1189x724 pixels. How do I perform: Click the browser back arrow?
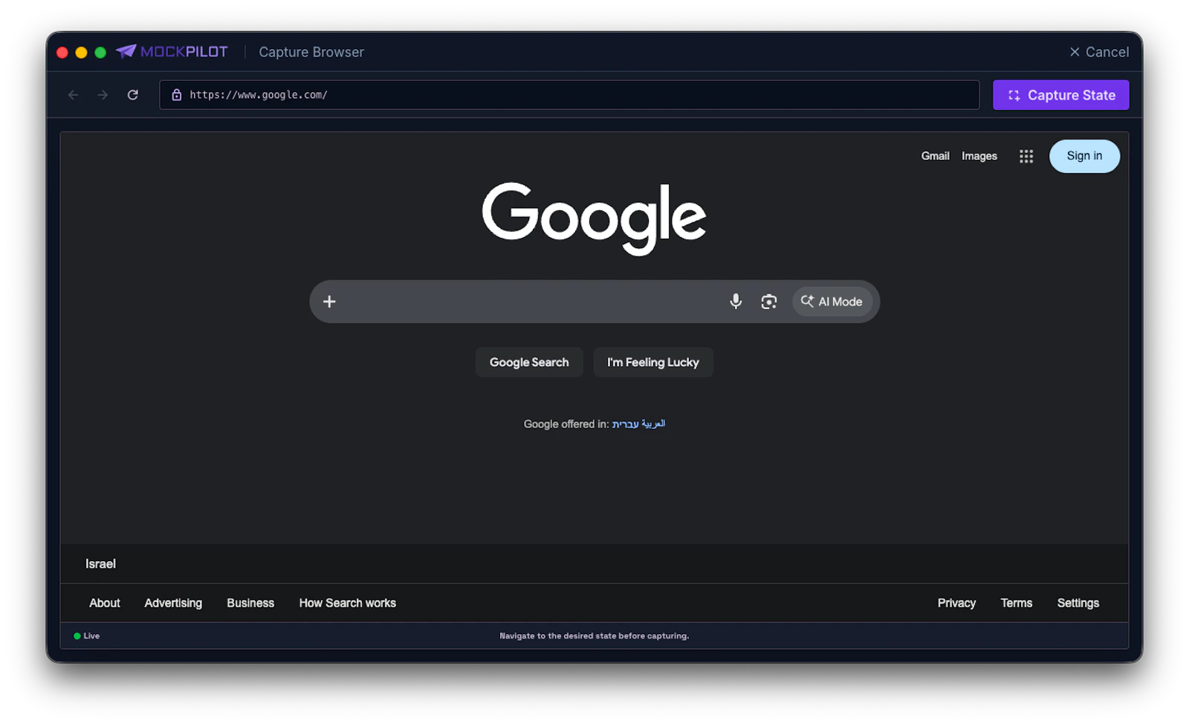[73, 95]
